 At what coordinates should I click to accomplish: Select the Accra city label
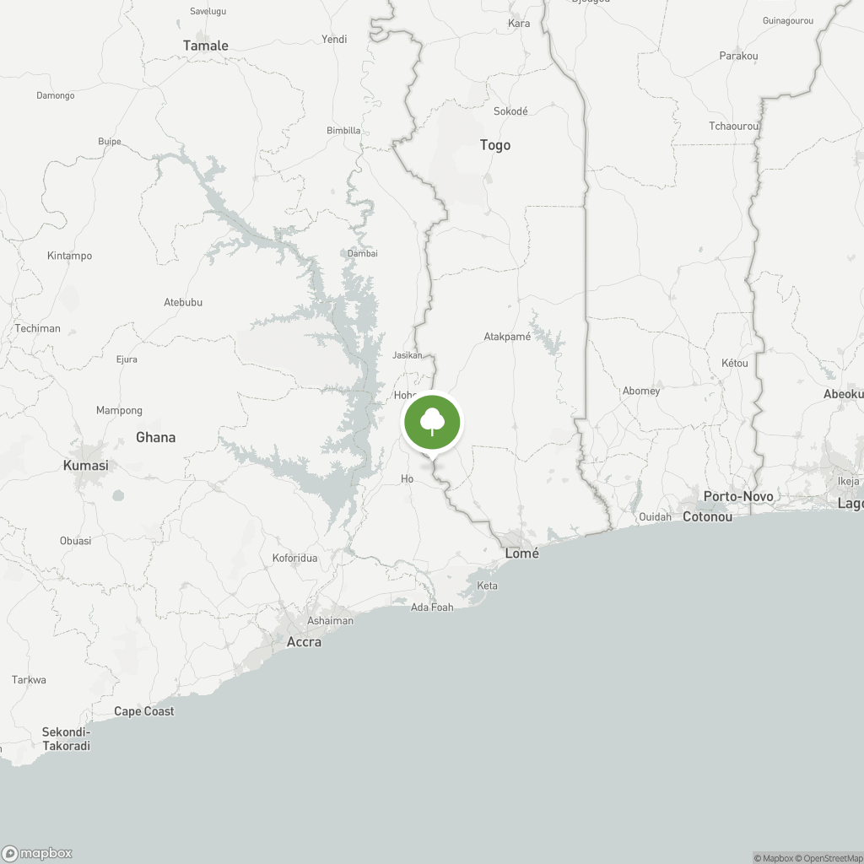coord(304,642)
